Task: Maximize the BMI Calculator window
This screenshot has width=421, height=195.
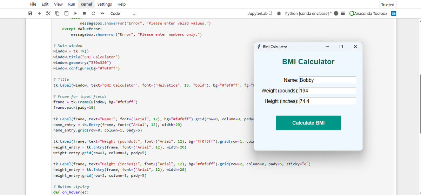Action: pos(341,47)
